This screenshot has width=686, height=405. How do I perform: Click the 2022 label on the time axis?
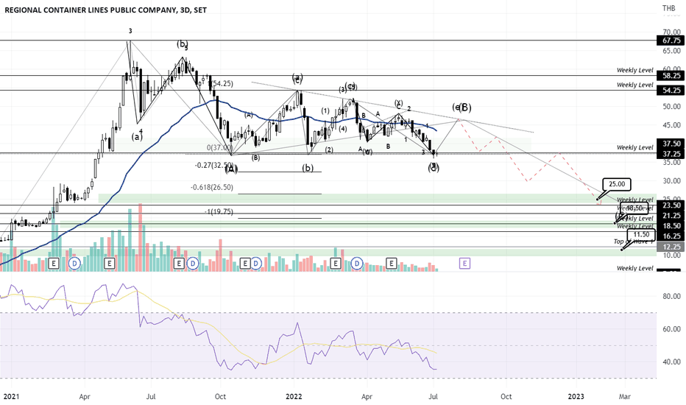pyautogui.click(x=294, y=397)
